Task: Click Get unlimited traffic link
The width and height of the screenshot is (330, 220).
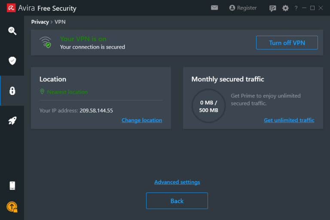Action: pos(289,120)
